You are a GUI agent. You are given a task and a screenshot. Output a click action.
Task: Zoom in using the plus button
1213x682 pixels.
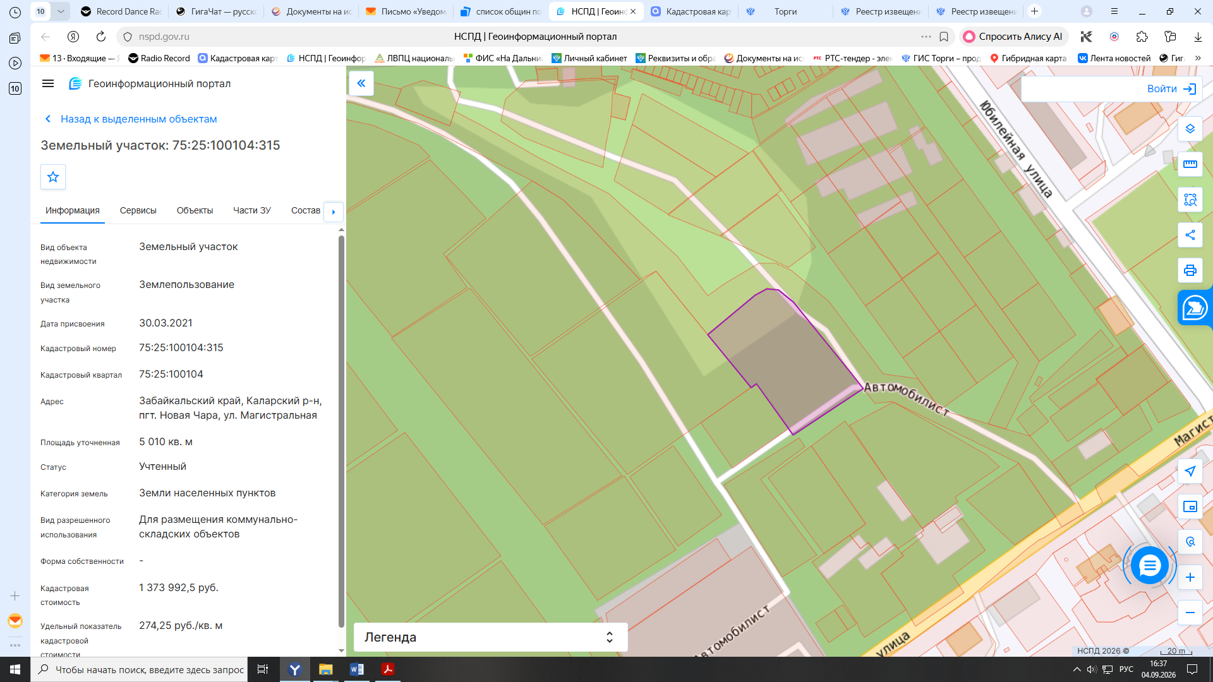pyautogui.click(x=1190, y=577)
